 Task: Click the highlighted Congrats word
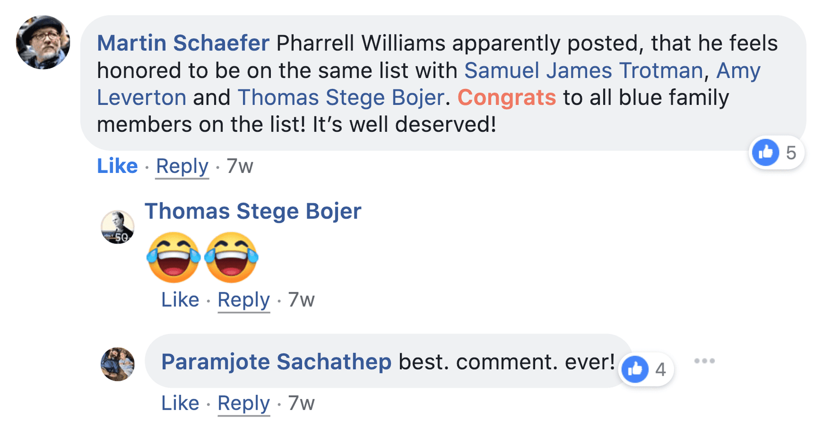pos(506,98)
